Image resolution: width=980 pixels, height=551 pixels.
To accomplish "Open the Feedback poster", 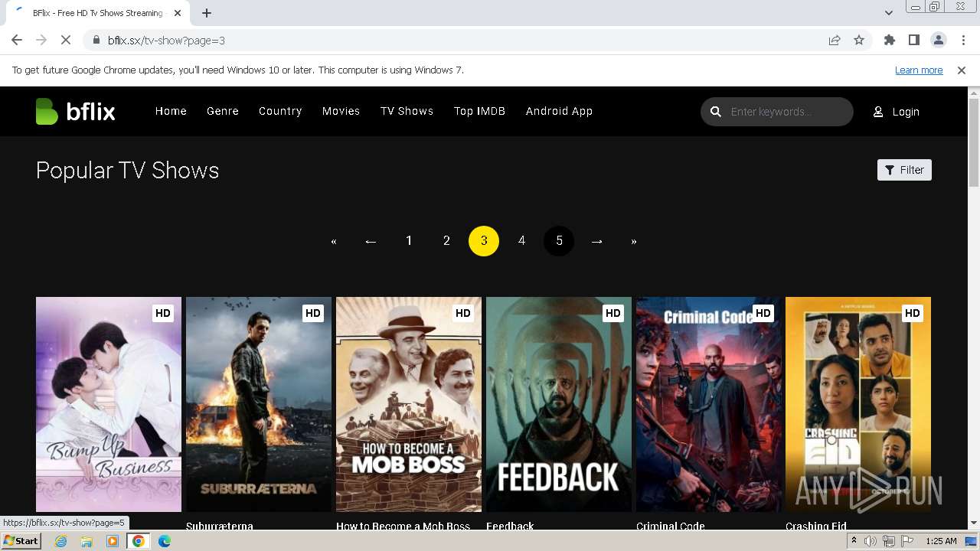I will pyautogui.click(x=559, y=404).
